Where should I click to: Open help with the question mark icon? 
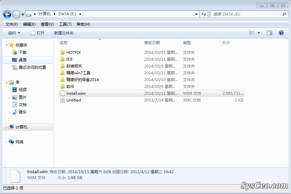tap(281, 33)
